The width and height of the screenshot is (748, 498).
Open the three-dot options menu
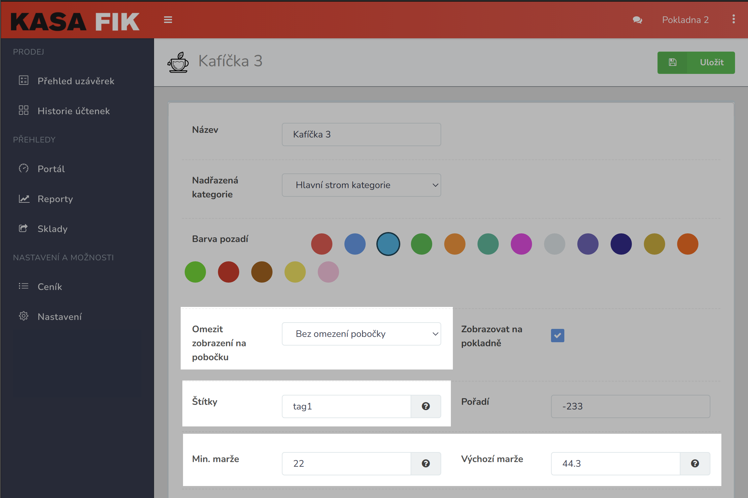[x=733, y=19]
